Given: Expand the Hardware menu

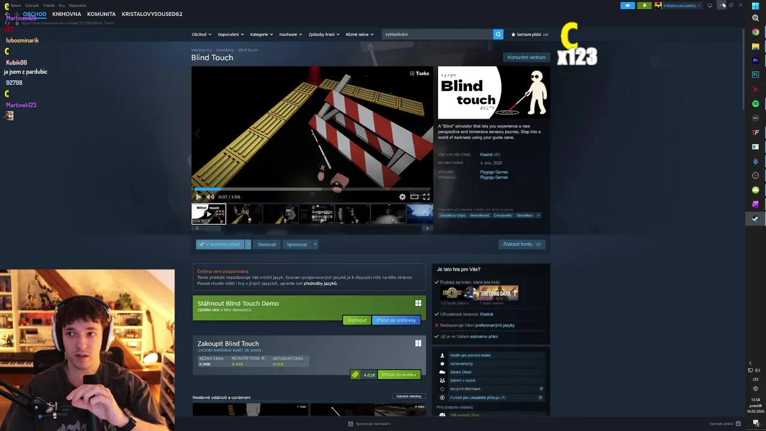Looking at the screenshot, I should (290, 34).
